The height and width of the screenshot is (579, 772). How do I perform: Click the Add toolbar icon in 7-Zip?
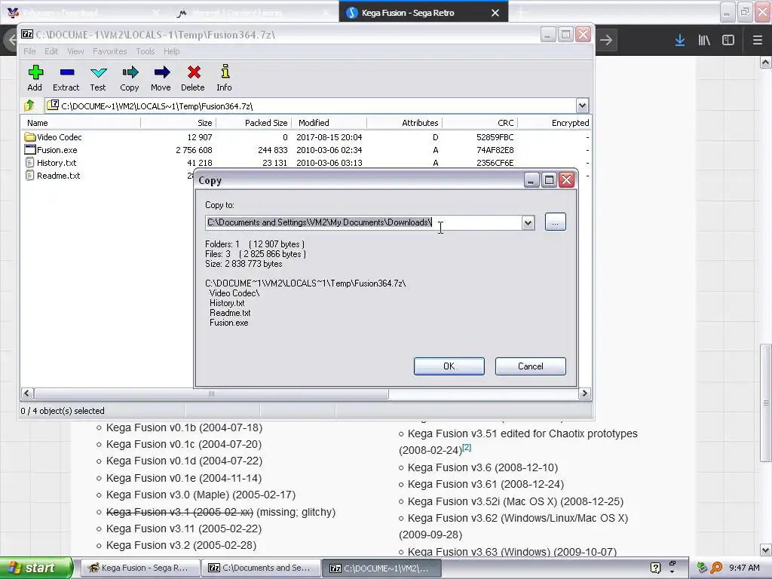tap(35, 73)
